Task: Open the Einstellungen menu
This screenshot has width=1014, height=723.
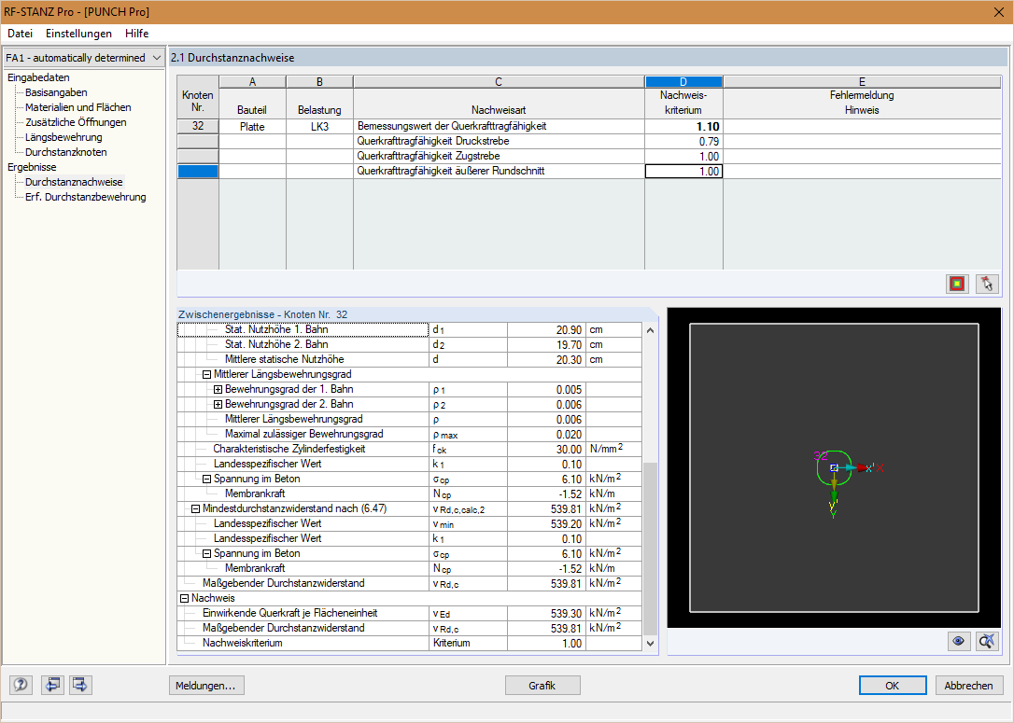Action: [x=78, y=34]
